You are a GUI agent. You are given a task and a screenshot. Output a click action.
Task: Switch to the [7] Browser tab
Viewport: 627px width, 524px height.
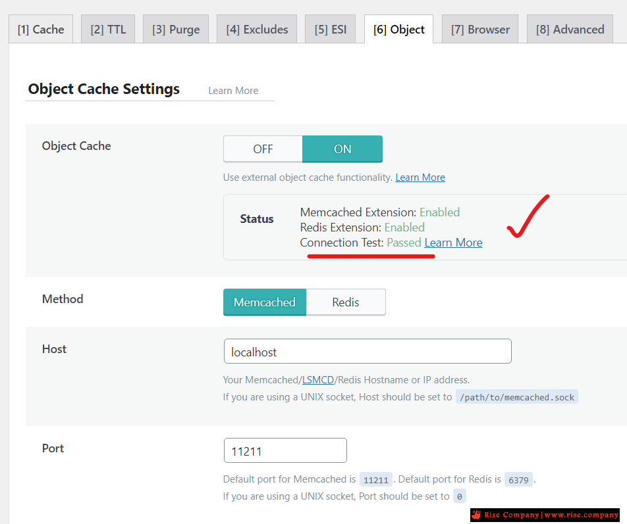pyautogui.click(x=480, y=29)
